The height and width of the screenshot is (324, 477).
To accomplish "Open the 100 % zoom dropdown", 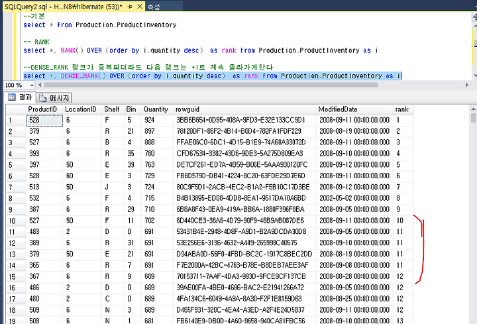I will point(32,85).
